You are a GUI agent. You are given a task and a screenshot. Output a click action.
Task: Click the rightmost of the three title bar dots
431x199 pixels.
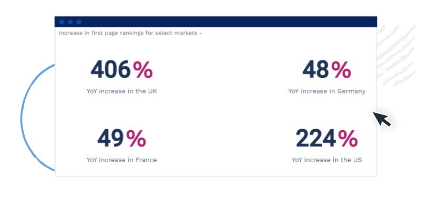[x=79, y=22]
